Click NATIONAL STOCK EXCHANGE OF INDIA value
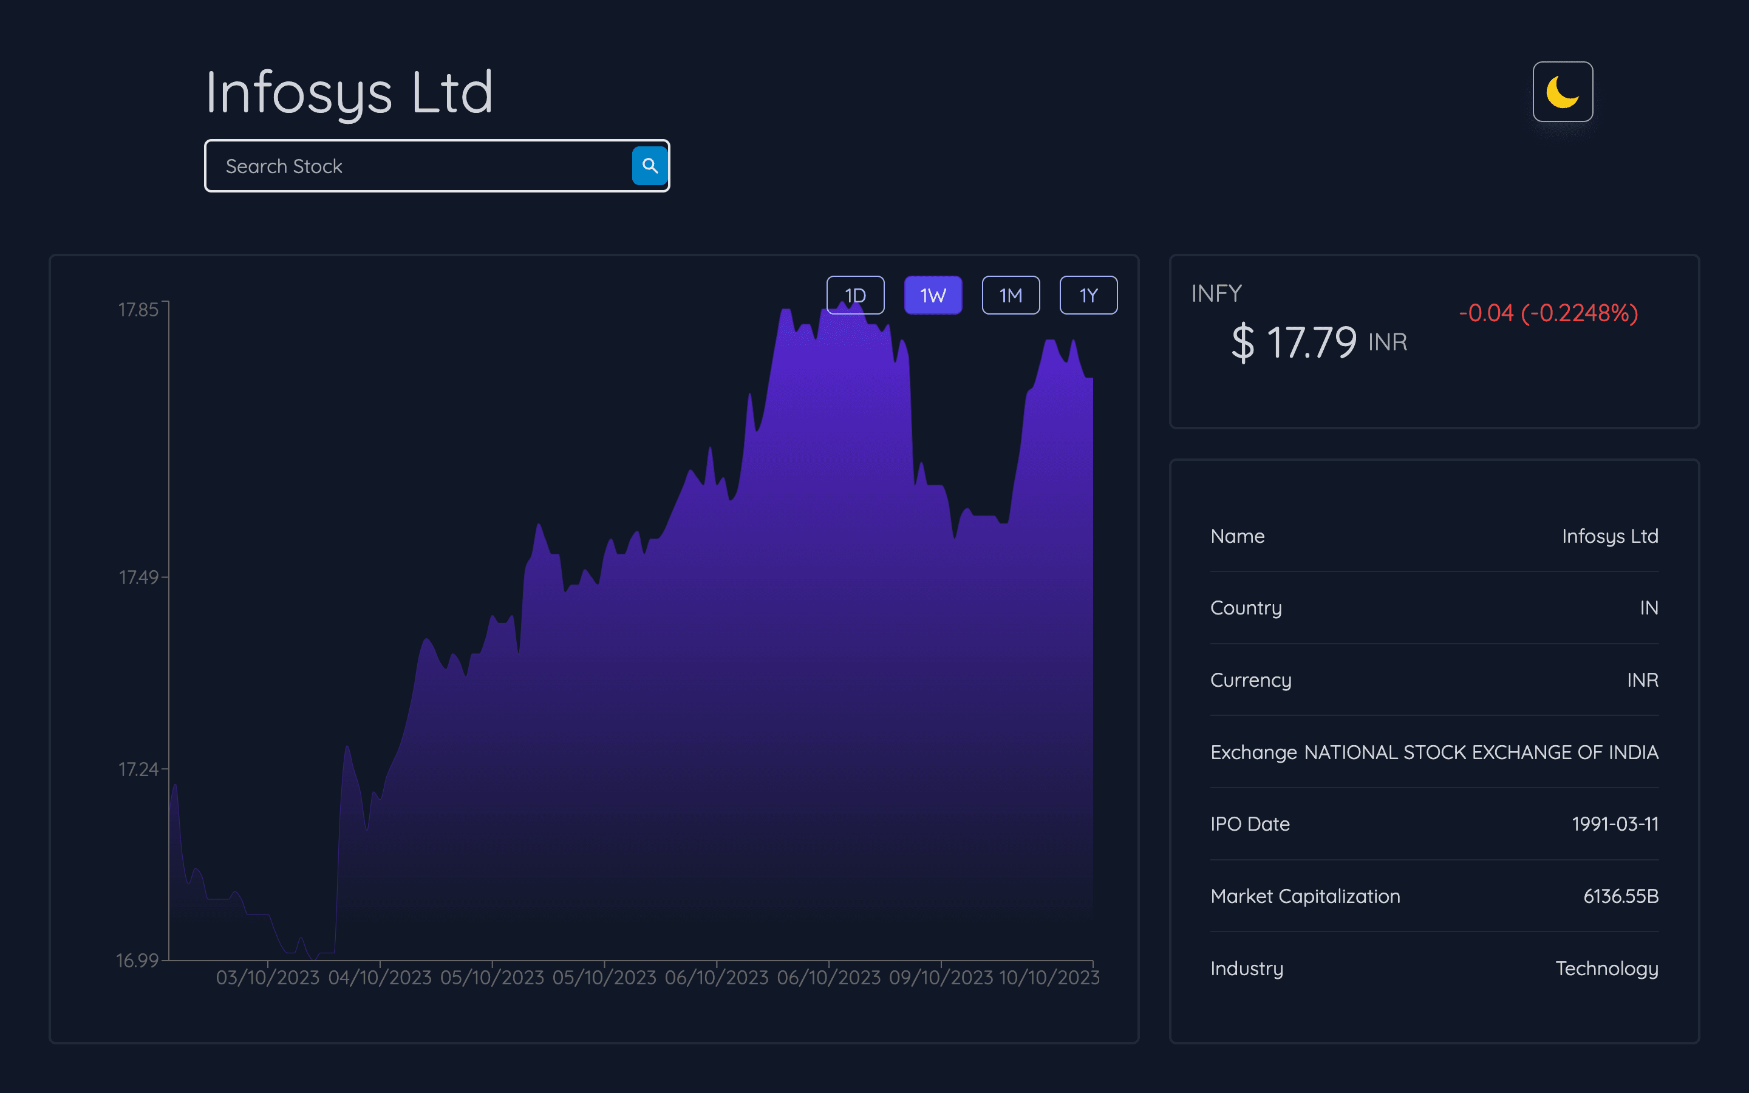1749x1093 pixels. tap(1481, 752)
